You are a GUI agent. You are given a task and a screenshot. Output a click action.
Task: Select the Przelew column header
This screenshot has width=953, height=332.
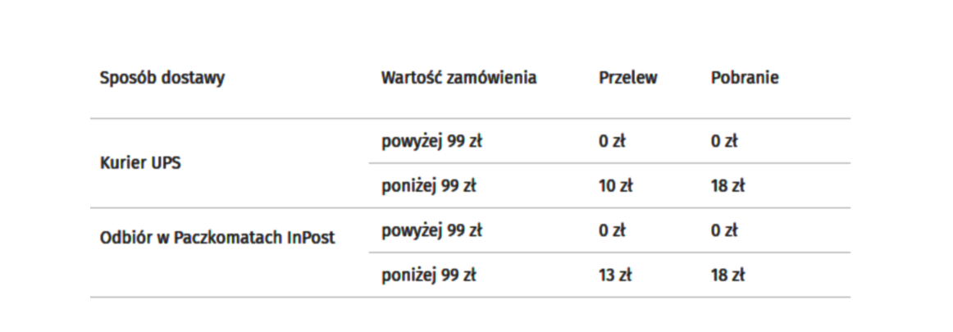(x=627, y=79)
